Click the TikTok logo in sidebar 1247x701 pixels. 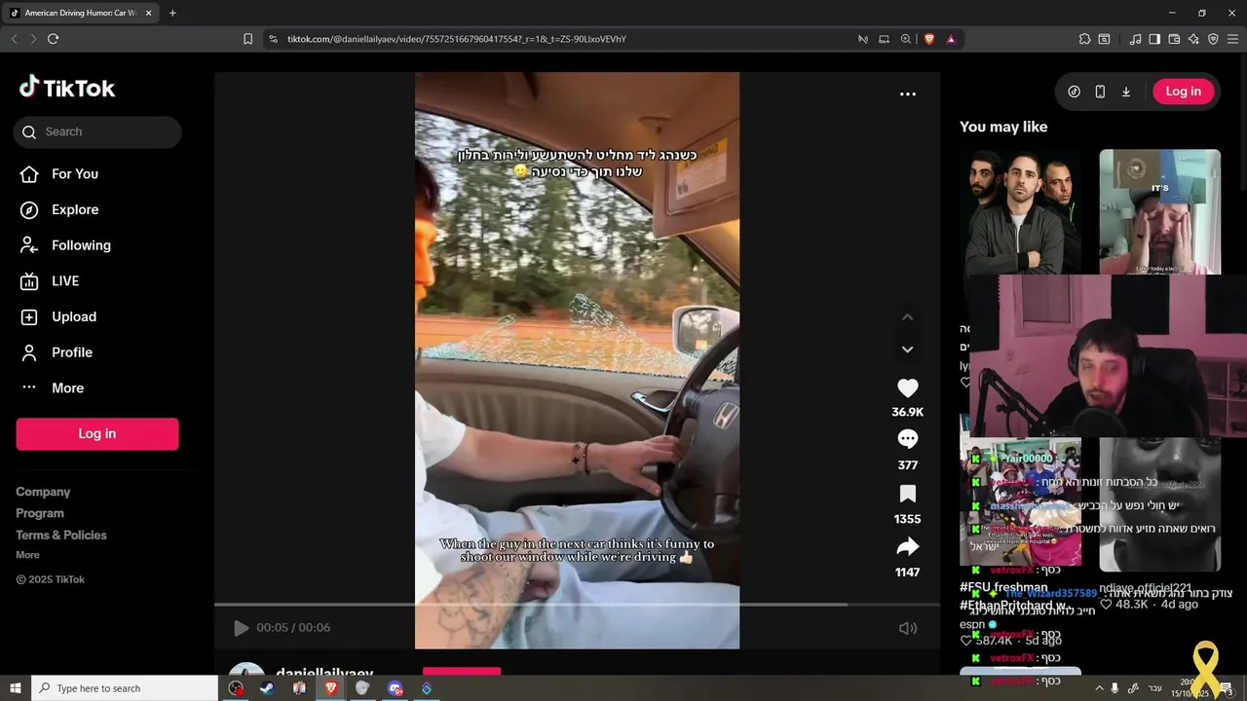(x=67, y=88)
